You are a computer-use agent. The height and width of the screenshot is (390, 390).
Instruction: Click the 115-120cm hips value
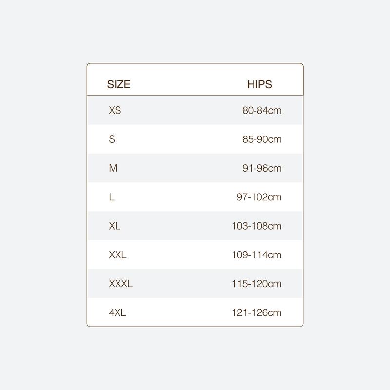coord(257,284)
